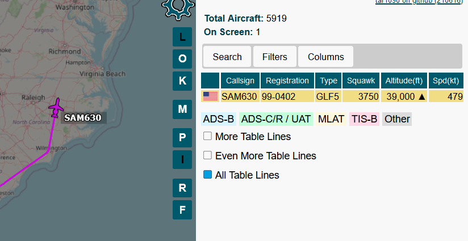
Task: Sort table by Spd(kt) column
Action: (446, 81)
